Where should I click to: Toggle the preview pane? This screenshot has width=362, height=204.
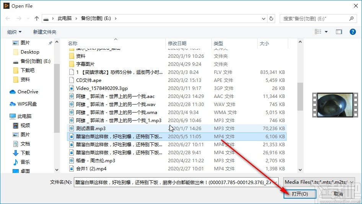click(x=339, y=32)
